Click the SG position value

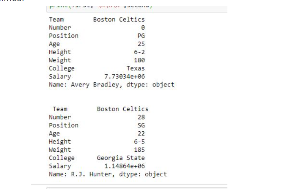click(x=141, y=125)
